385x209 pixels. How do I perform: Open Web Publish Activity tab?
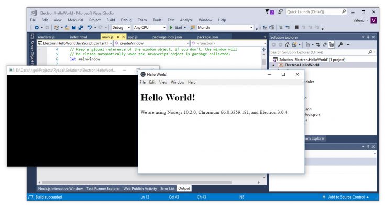(140, 189)
